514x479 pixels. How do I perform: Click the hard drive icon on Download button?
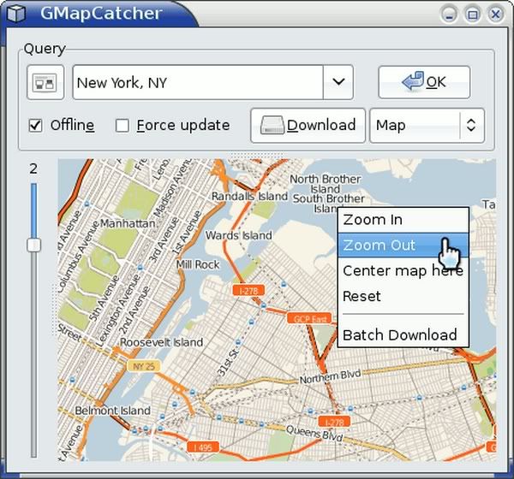272,126
